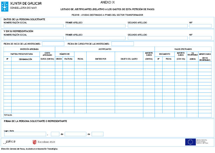
Task: Click the 'TOTALES' row label
Action: [8, 115]
